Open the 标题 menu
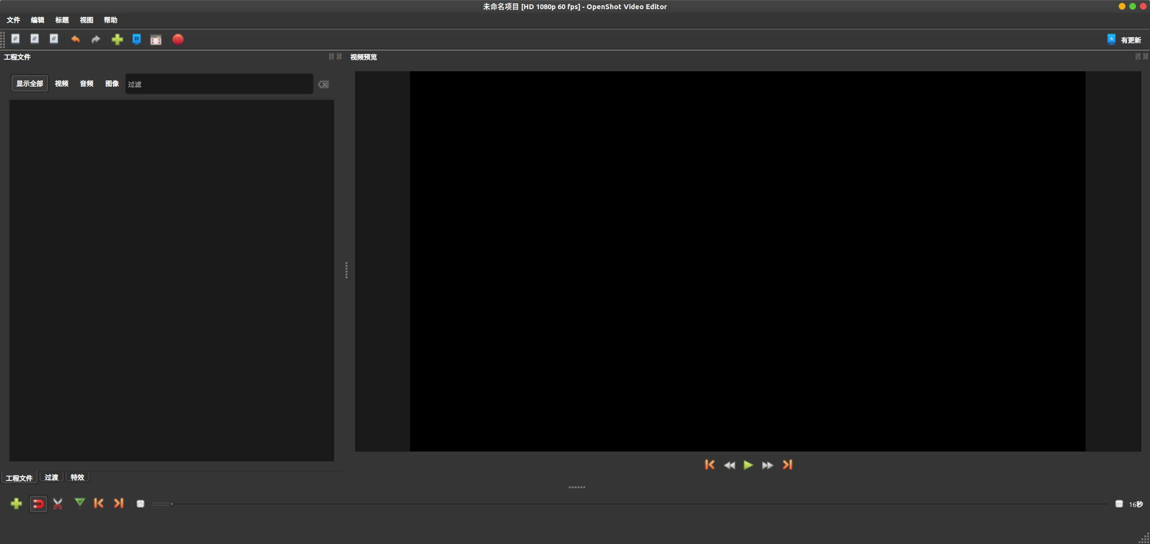The image size is (1150, 544). click(x=62, y=20)
